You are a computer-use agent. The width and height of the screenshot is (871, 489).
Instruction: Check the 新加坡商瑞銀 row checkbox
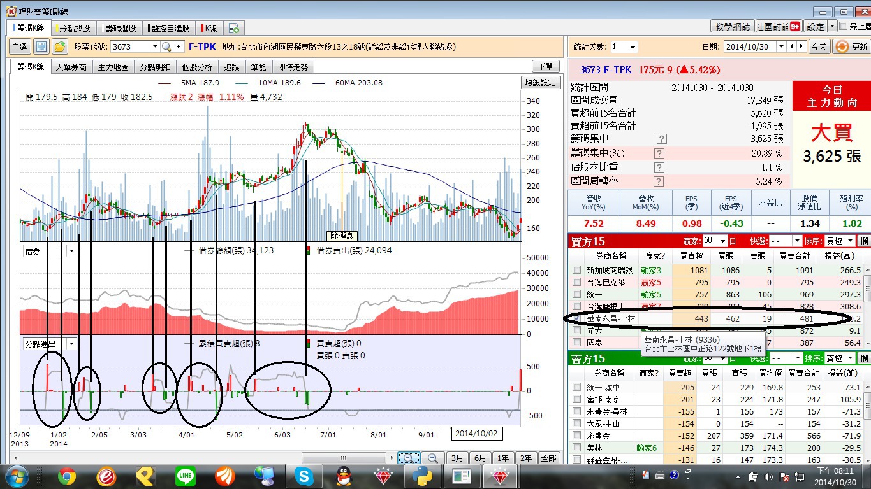(577, 270)
